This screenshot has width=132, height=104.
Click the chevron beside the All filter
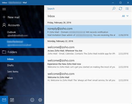click(x=128, y=16)
